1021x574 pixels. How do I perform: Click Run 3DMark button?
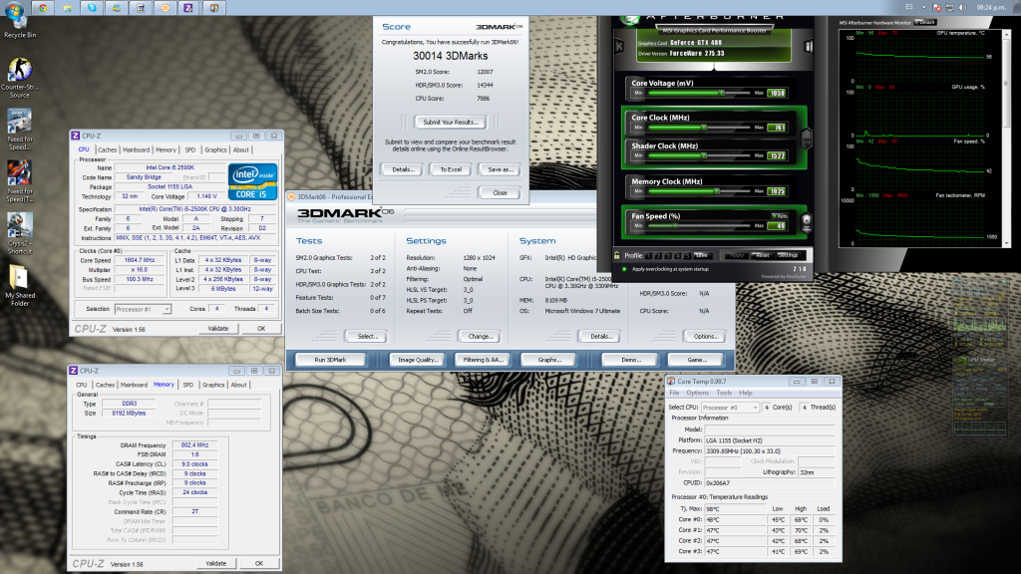[x=331, y=359]
